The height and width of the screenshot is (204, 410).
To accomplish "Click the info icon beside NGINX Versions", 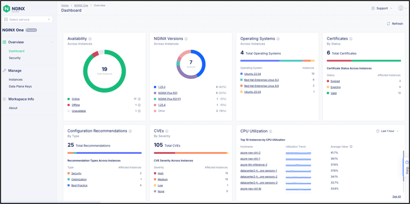I will [x=186, y=39].
